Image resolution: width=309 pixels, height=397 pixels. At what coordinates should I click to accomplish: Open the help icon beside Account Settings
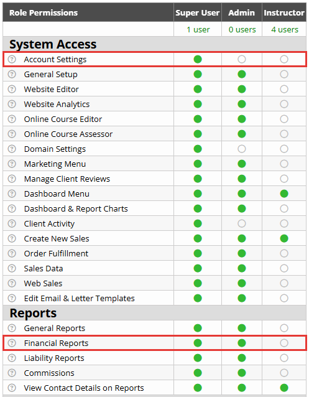[12, 59]
